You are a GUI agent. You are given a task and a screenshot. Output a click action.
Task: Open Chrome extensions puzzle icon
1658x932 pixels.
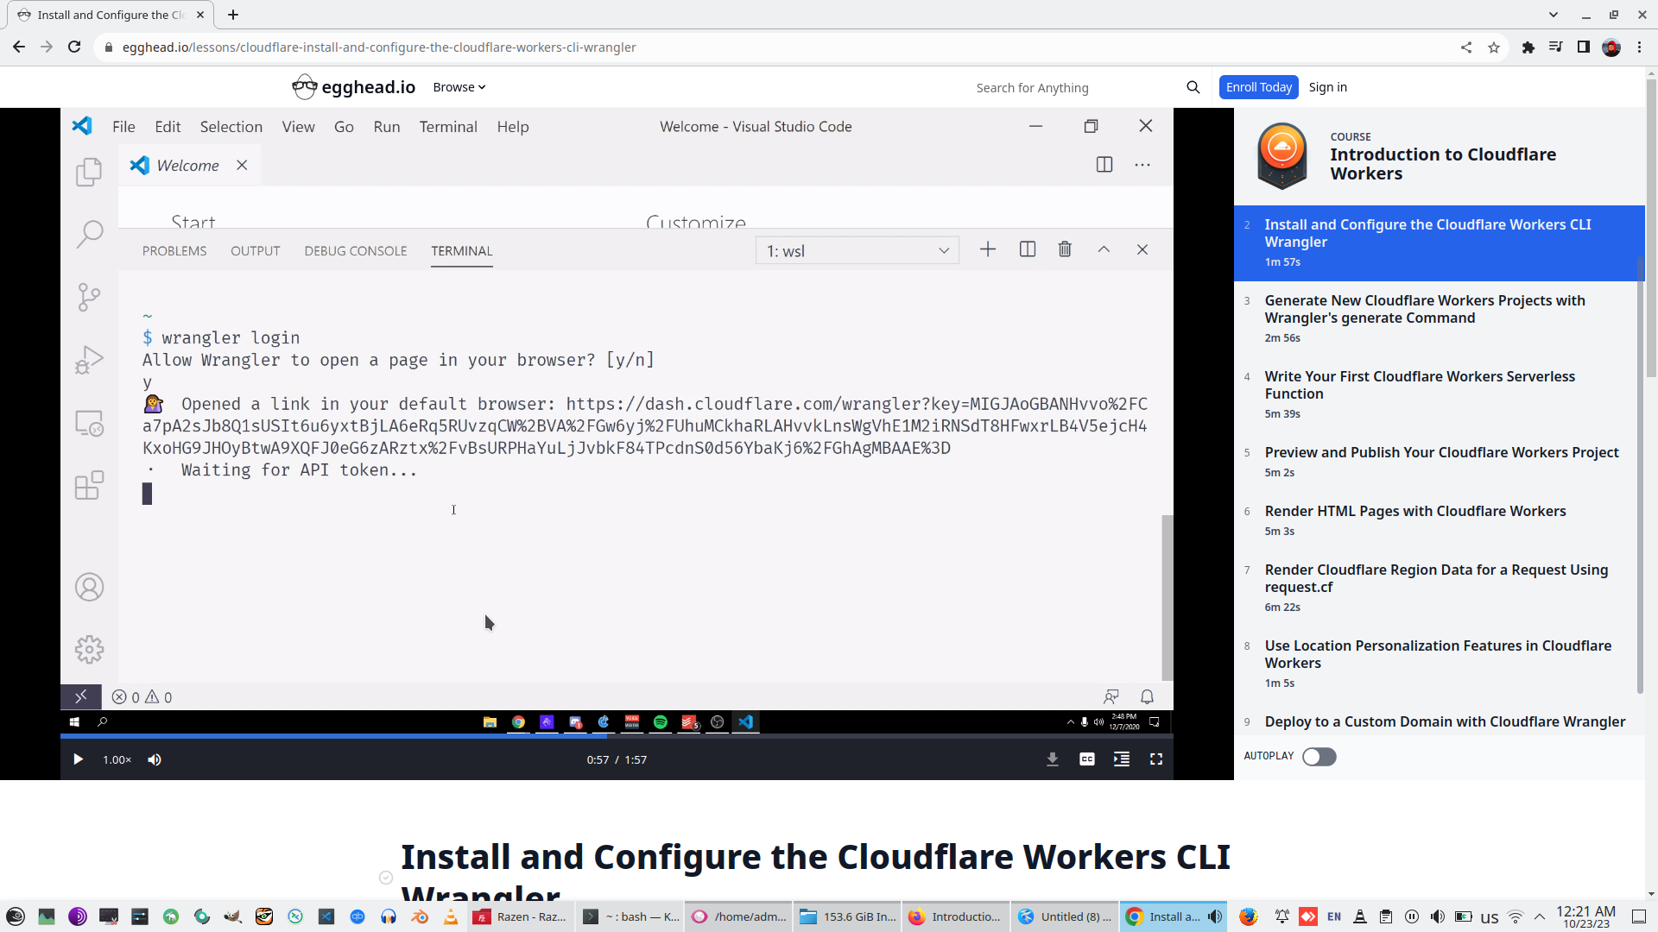[x=1528, y=47]
